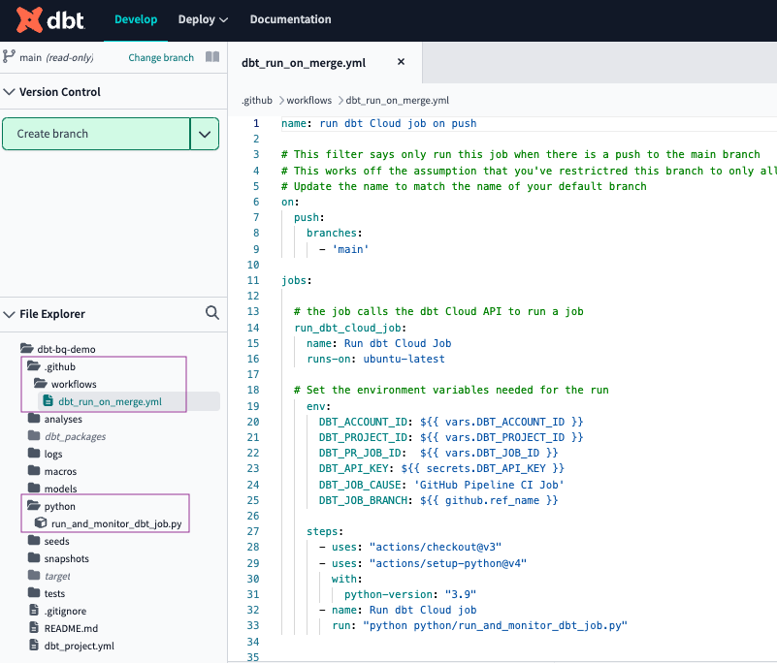Open run_and_monitor_dbt_job.py file
Image resolution: width=777 pixels, height=663 pixels.
pyautogui.click(x=108, y=523)
